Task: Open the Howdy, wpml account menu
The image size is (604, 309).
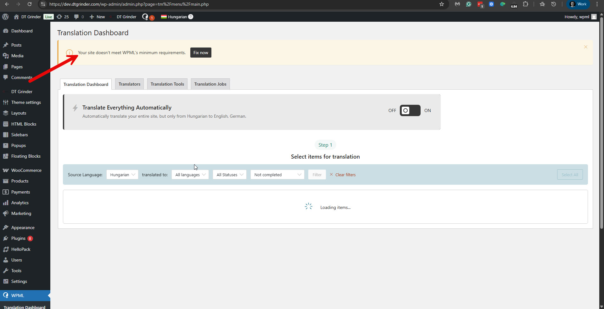Action: [580, 17]
